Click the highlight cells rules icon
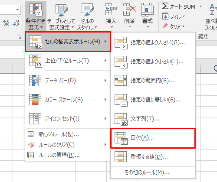 point(36,42)
